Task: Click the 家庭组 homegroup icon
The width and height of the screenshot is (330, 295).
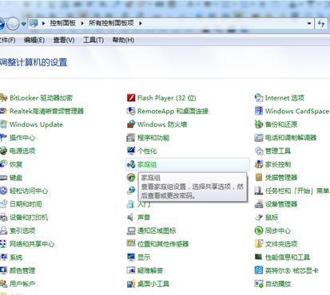Action: click(131, 164)
